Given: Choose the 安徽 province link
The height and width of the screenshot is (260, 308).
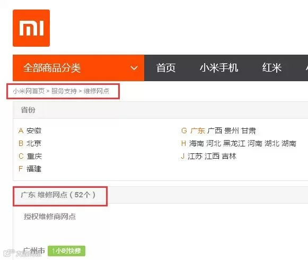Looking at the screenshot, I should (x=34, y=131).
